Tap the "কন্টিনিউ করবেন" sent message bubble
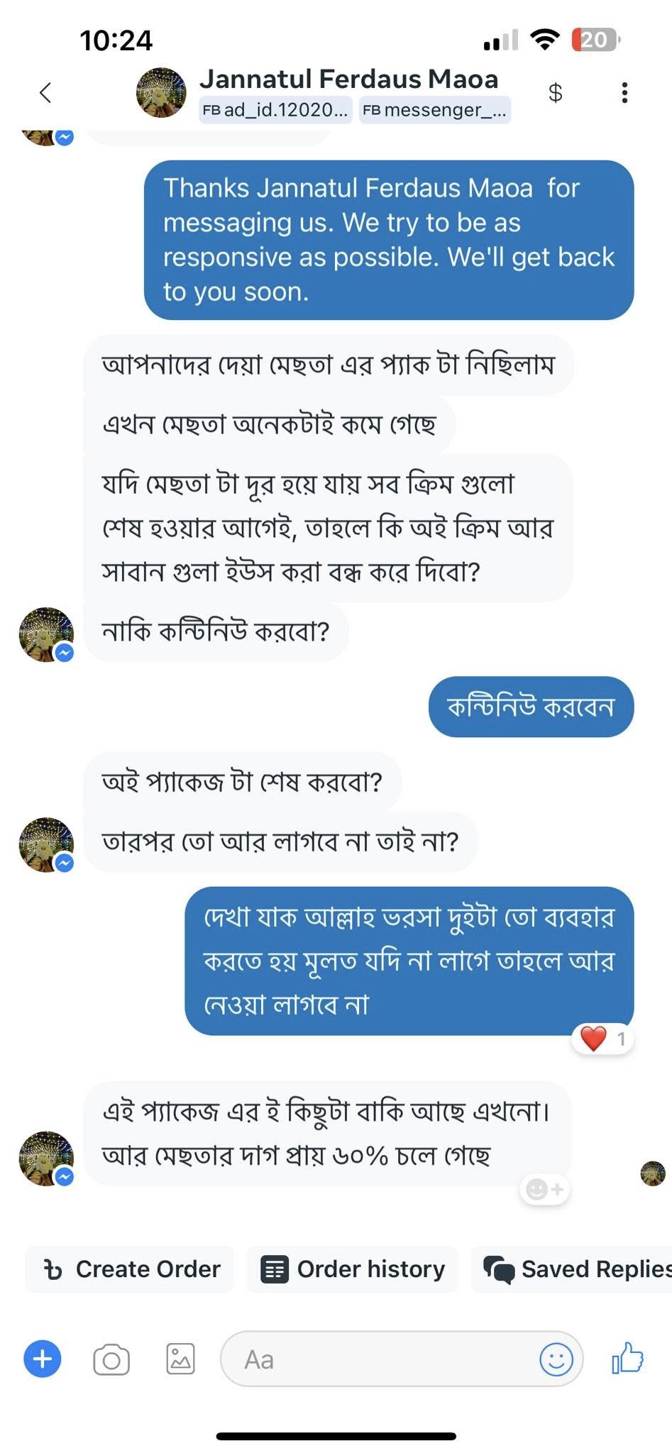The width and height of the screenshot is (672, 1453). (531, 707)
